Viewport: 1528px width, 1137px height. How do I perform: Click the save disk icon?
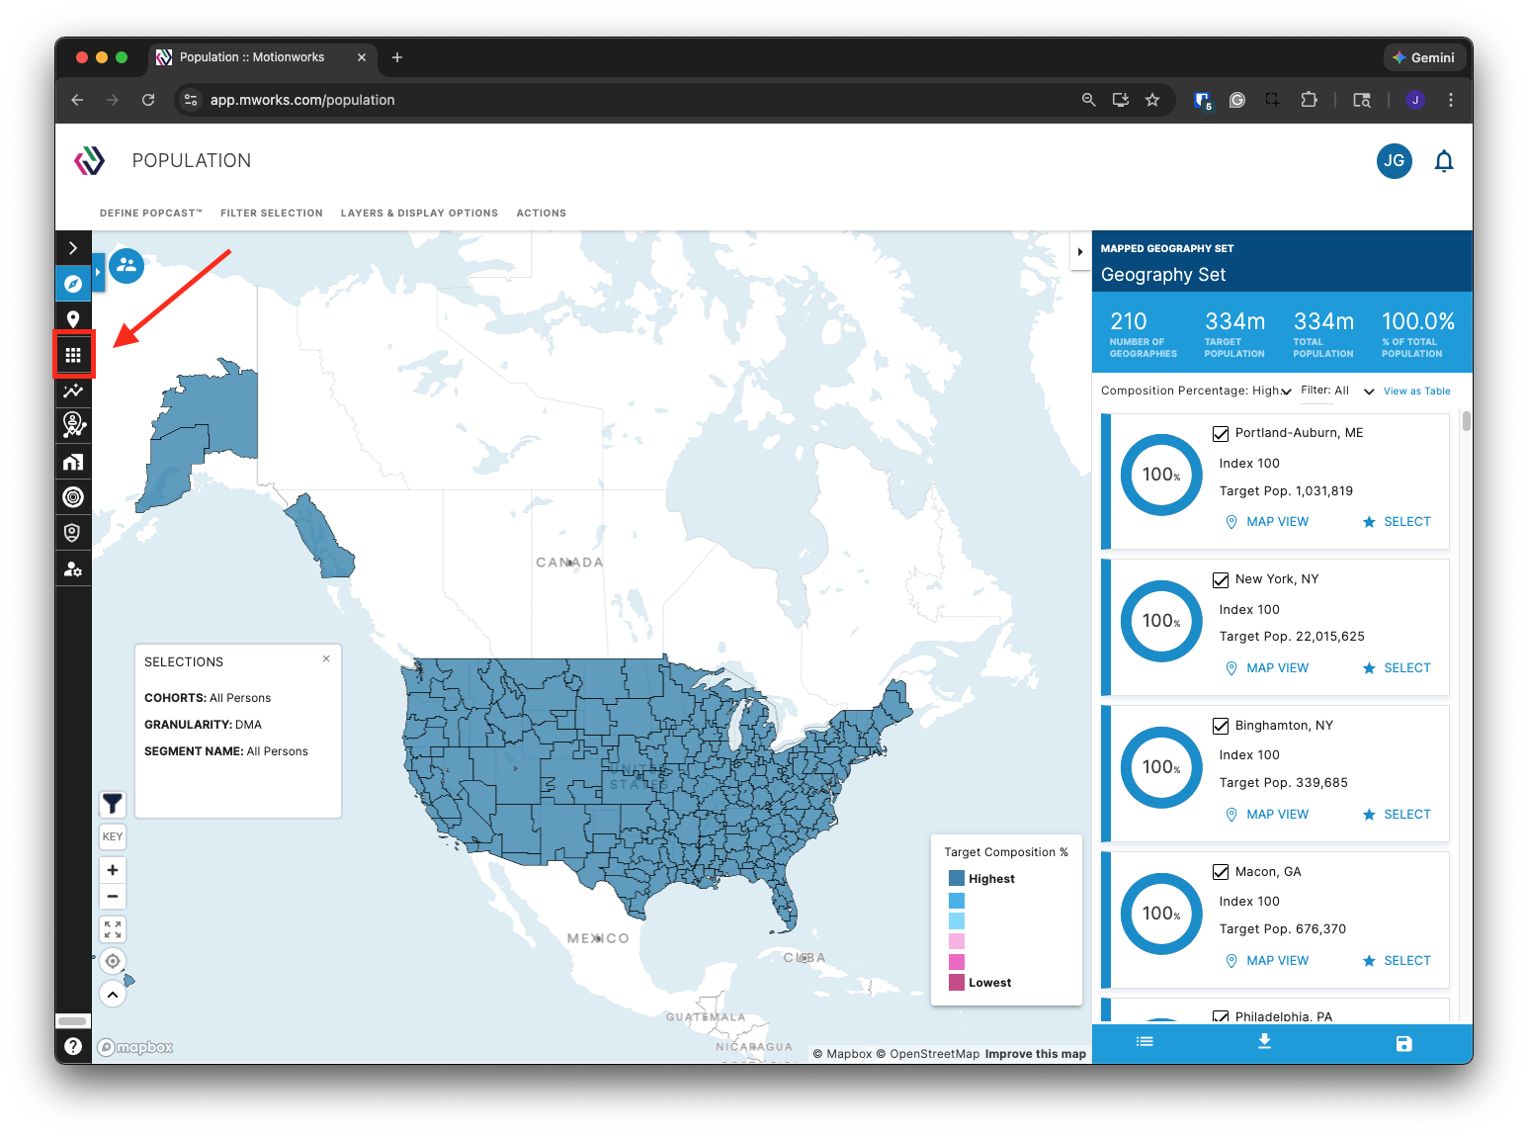pos(1403,1043)
